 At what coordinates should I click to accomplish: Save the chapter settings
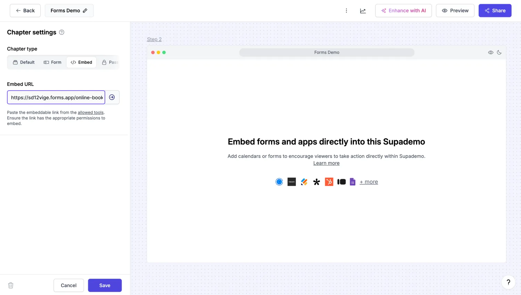pyautogui.click(x=105, y=285)
